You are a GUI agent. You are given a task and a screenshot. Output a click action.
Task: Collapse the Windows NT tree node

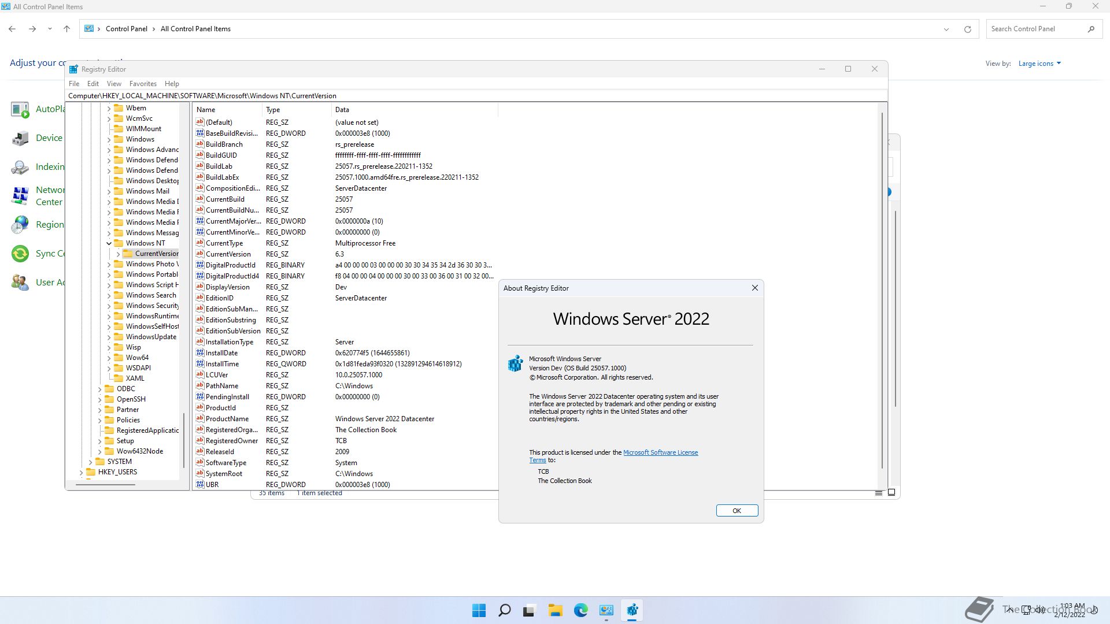coord(109,243)
